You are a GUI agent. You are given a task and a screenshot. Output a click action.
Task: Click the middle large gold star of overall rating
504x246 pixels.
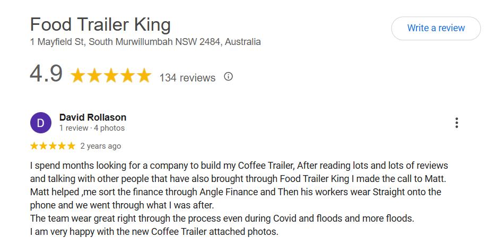click(111, 76)
